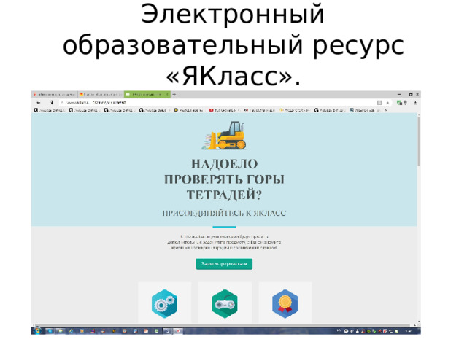Click the green extension icon near address bar
The image size is (467, 350).
point(399,103)
